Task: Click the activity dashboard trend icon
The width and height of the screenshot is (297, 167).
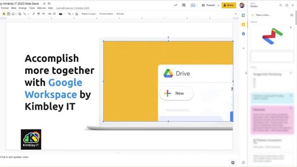Action: click(175, 5)
